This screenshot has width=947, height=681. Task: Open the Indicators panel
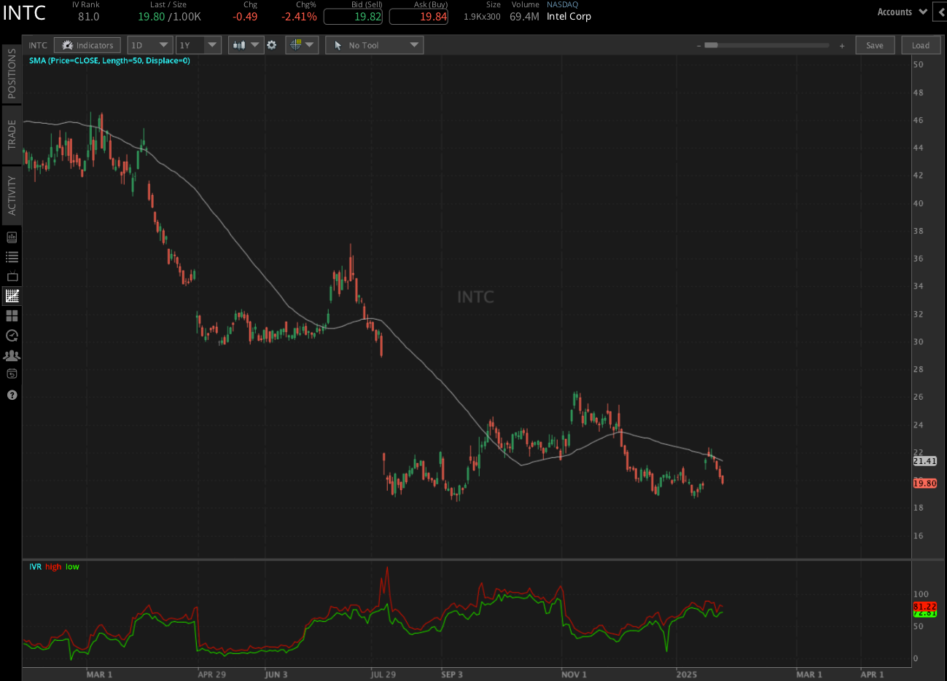[x=87, y=44]
